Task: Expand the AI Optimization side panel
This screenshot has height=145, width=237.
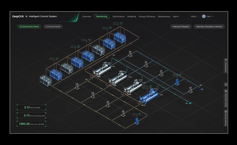Action: point(226,66)
